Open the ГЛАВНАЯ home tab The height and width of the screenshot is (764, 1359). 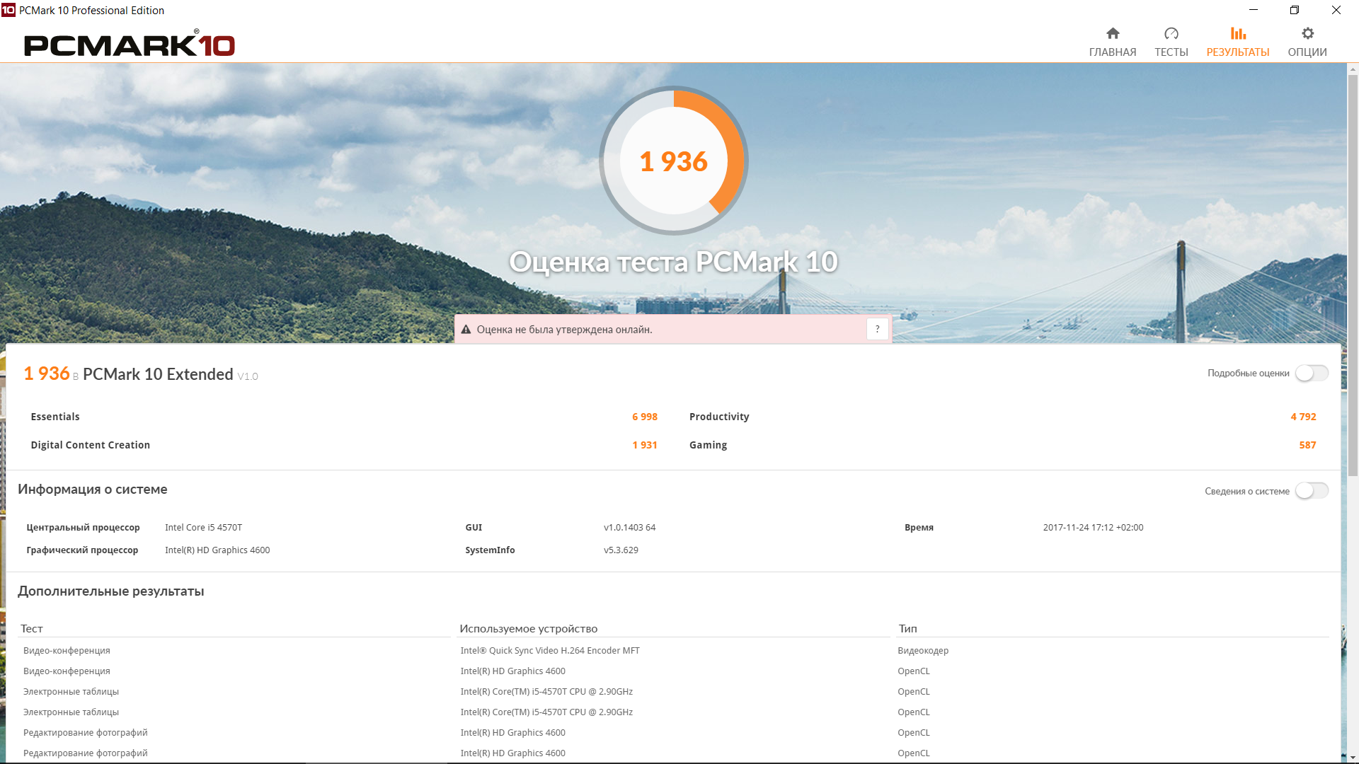point(1112,42)
